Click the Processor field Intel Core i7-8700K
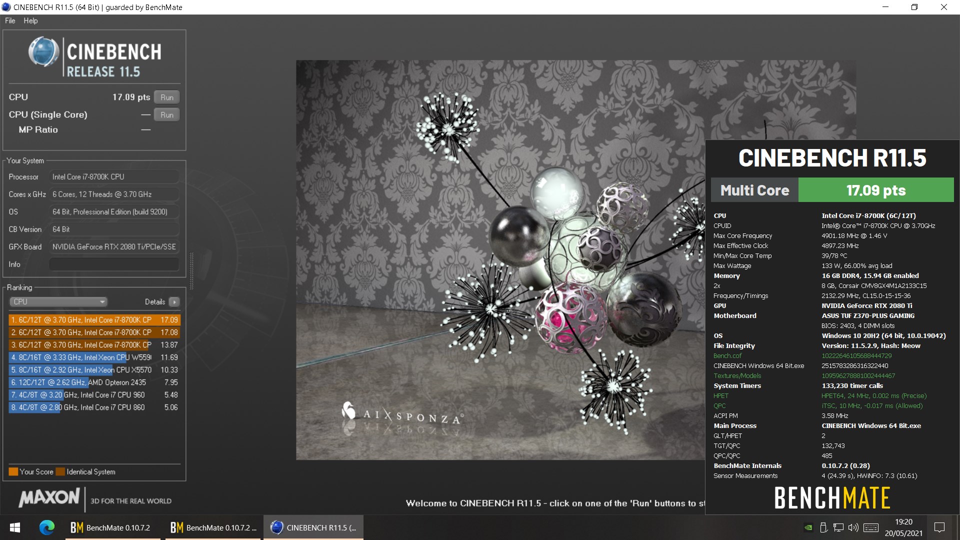 coord(114,177)
